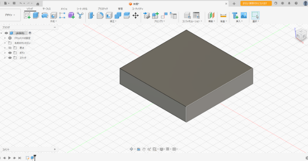Screen dimensions: 308x161
Task: Hide the スケッチ folder
Action: pyautogui.click(x=10, y=58)
